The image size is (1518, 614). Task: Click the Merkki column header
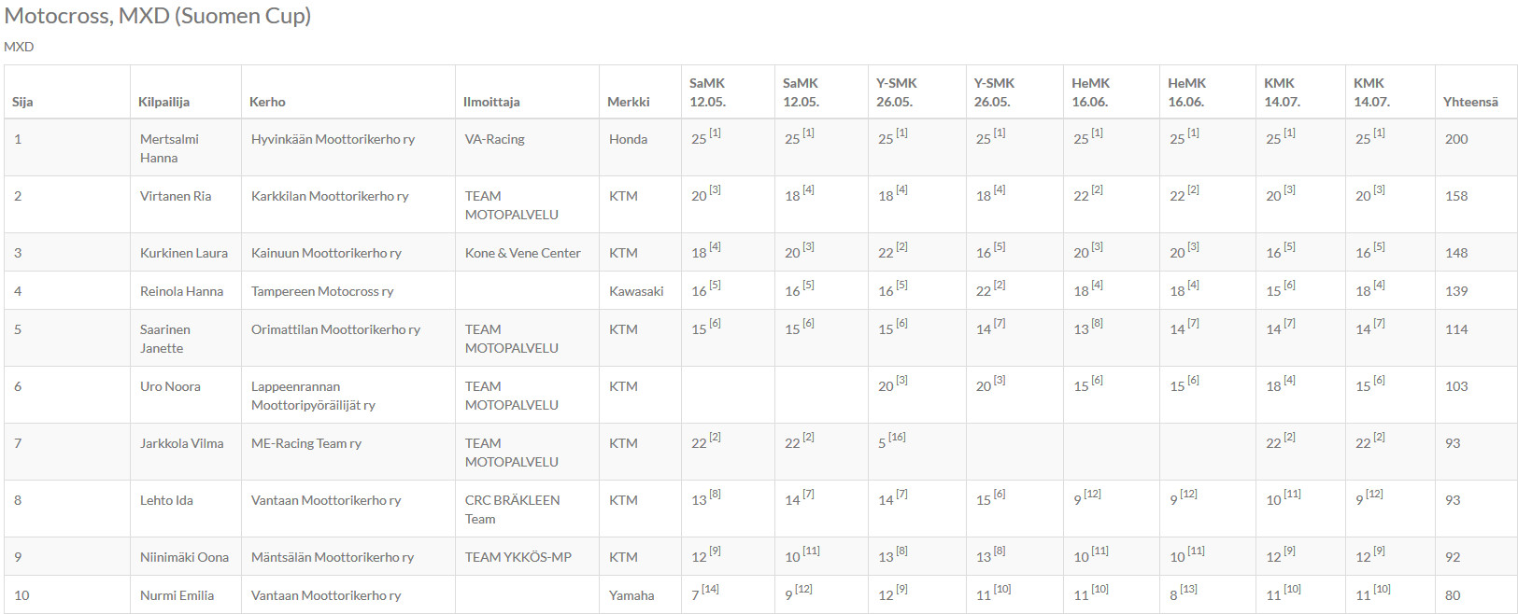click(x=629, y=102)
